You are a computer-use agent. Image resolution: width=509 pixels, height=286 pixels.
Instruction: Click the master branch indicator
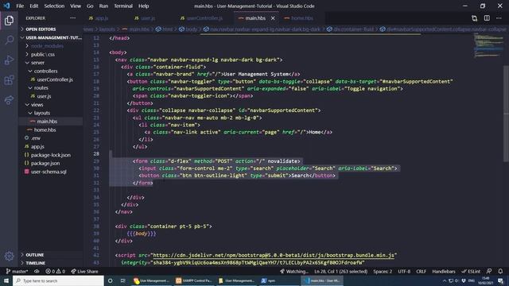coord(17,271)
